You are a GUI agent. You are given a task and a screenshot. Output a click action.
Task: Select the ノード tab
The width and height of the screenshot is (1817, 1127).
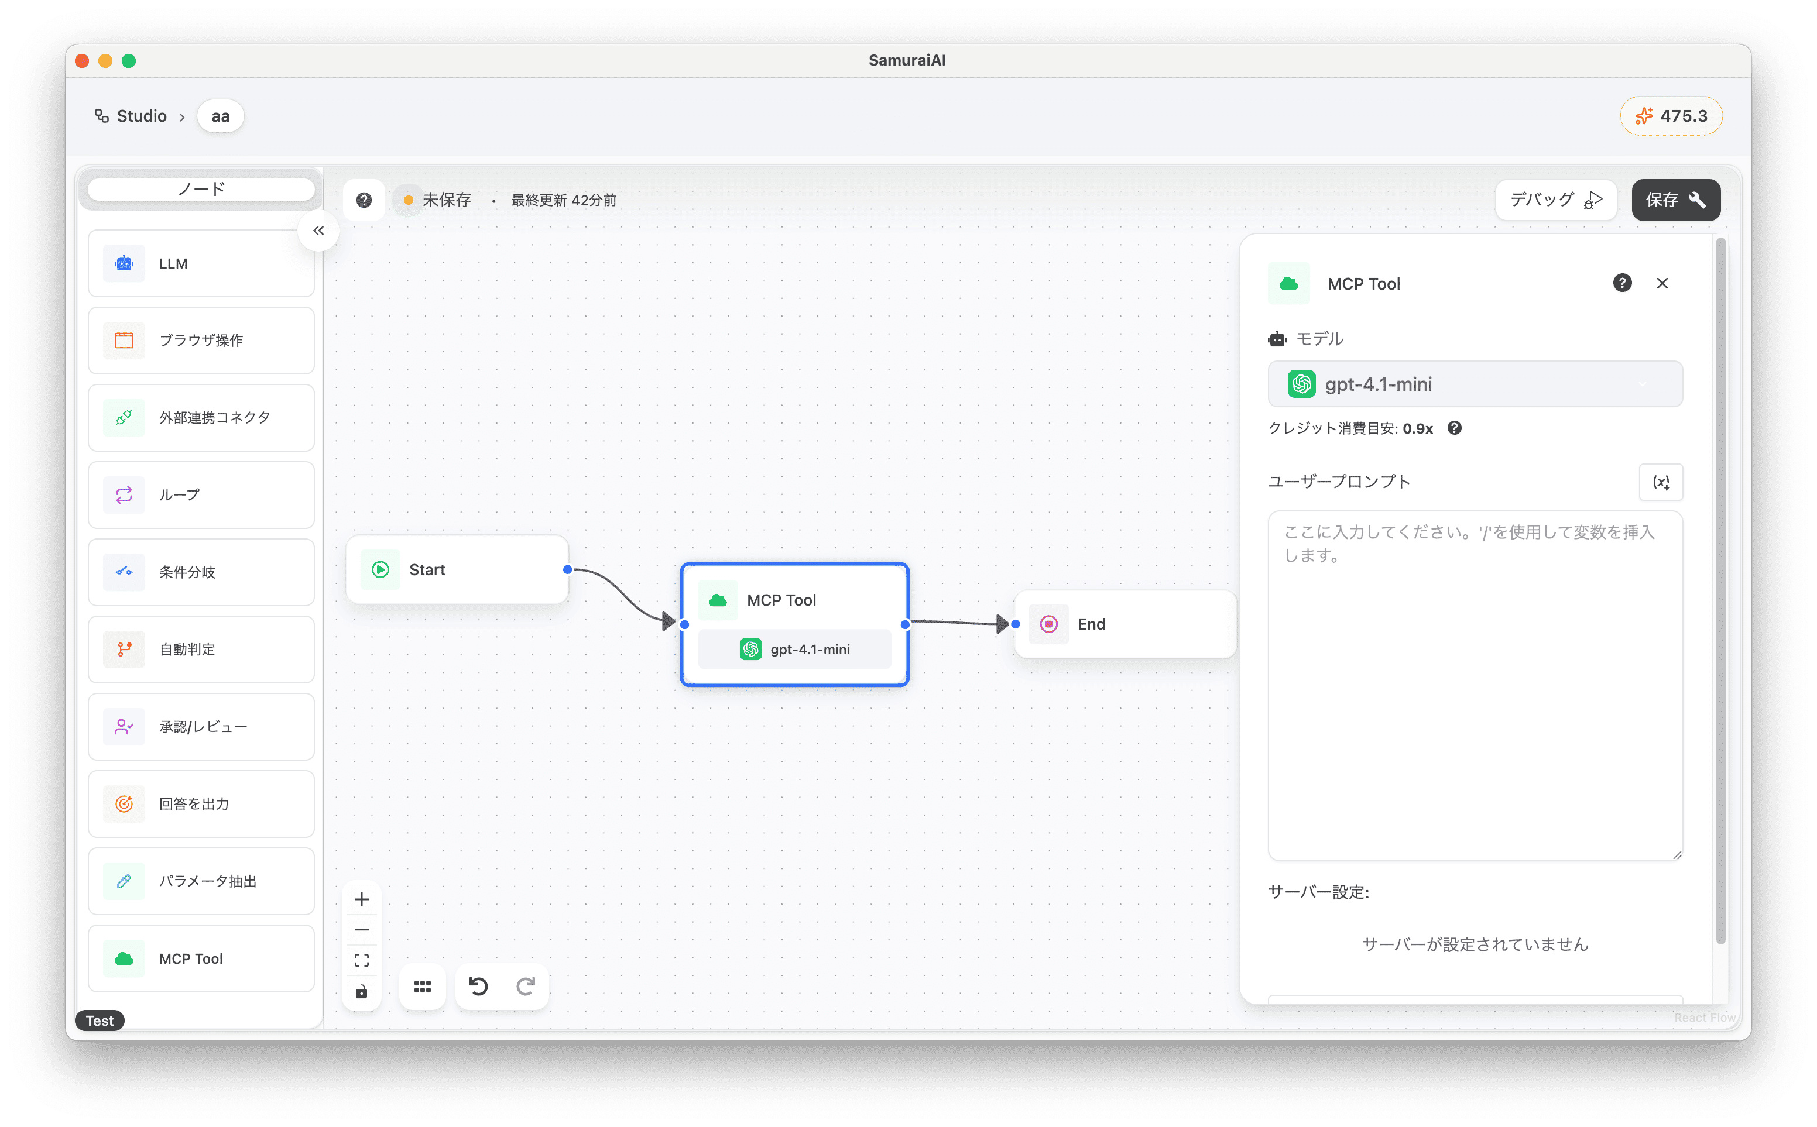pyautogui.click(x=201, y=190)
